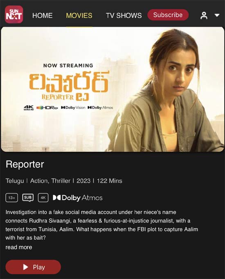Screen dimensions: 225x279
Task: Click the HDR10+ logo on banner
Action: [47, 108]
